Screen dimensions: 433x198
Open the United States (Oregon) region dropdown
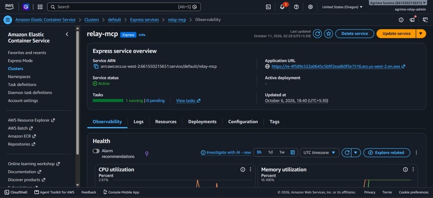click(342, 7)
